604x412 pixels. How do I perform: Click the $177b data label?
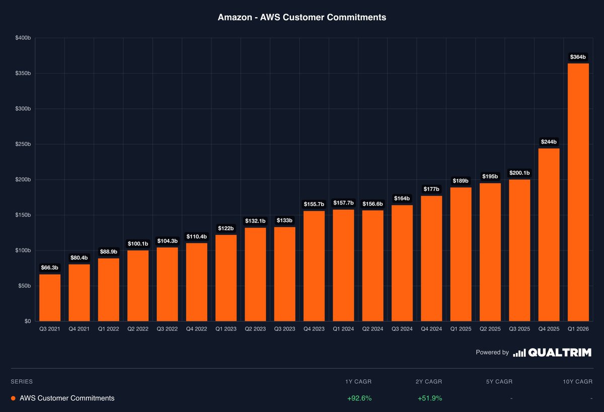431,189
